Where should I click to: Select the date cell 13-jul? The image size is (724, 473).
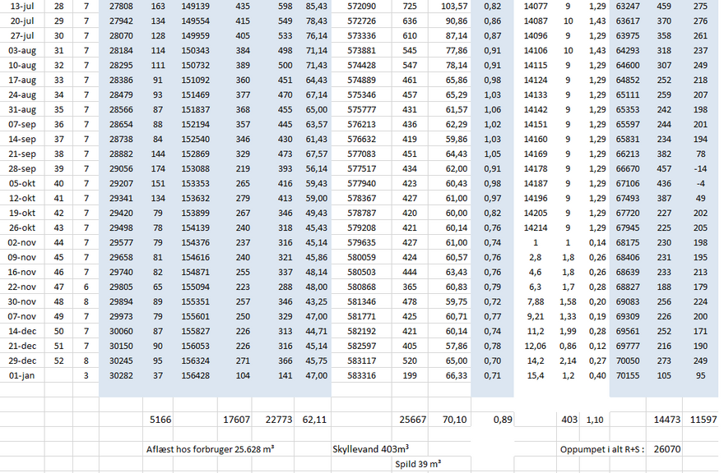(21, 7)
